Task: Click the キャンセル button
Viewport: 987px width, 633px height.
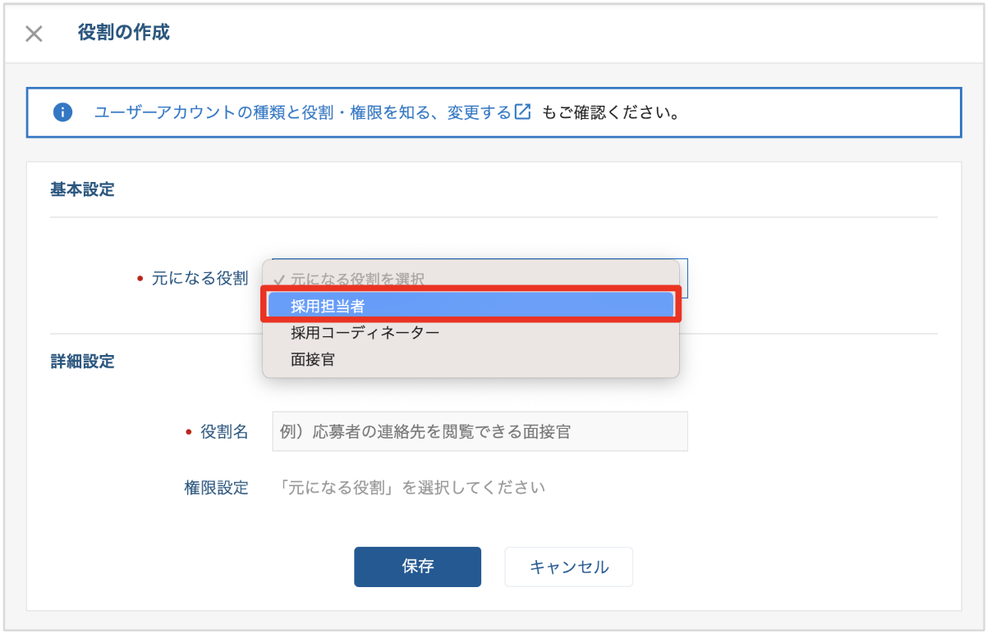Action: click(x=568, y=567)
